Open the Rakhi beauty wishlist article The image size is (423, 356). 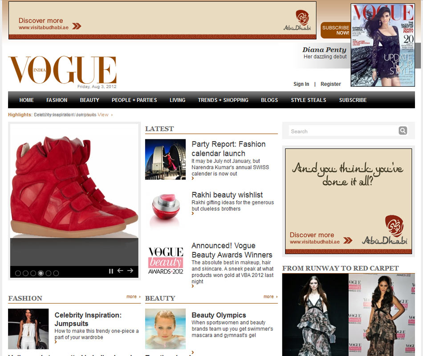click(x=227, y=195)
